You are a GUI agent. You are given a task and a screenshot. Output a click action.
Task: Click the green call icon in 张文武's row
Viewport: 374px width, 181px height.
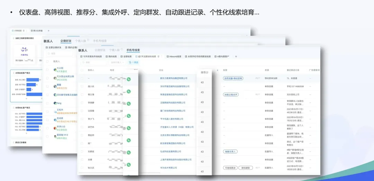click(128, 165)
